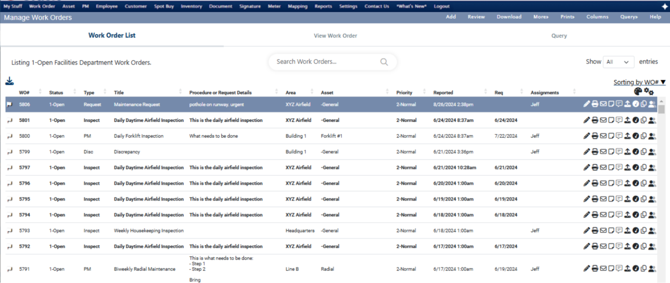
Task: Click the flag icon on row 5806
Action: click(x=9, y=104)
